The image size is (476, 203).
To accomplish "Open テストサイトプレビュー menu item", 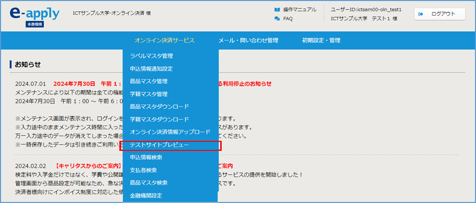I will (x=159, y=145).
